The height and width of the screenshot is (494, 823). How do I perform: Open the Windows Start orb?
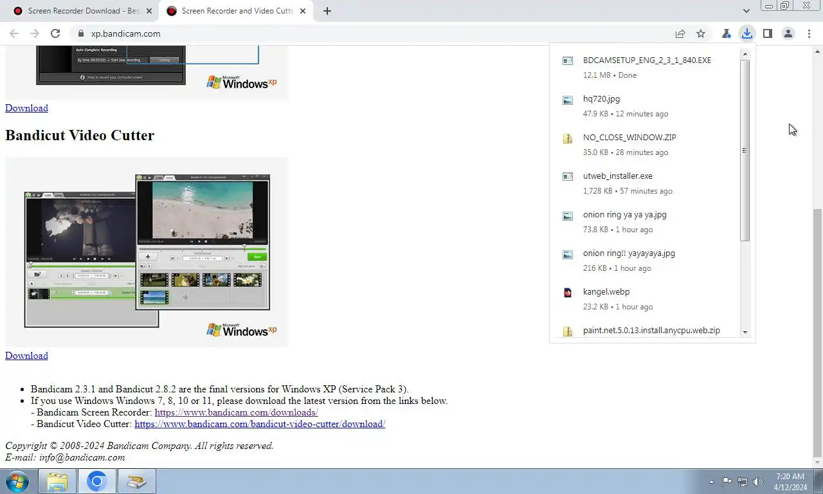(17, 481)
